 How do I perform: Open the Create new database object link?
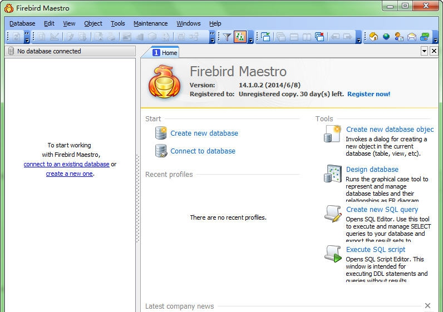(390, 130)
